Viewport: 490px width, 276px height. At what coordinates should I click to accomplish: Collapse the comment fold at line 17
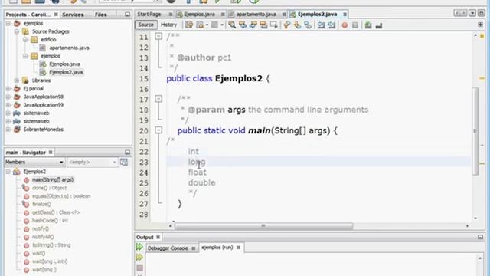point(158,99)
